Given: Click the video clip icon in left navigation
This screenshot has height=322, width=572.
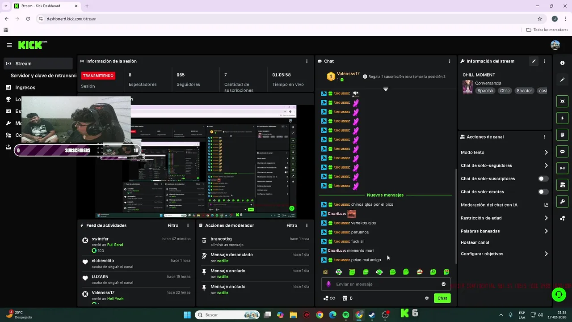Looking at the screenshot, I should pos(8,111).
